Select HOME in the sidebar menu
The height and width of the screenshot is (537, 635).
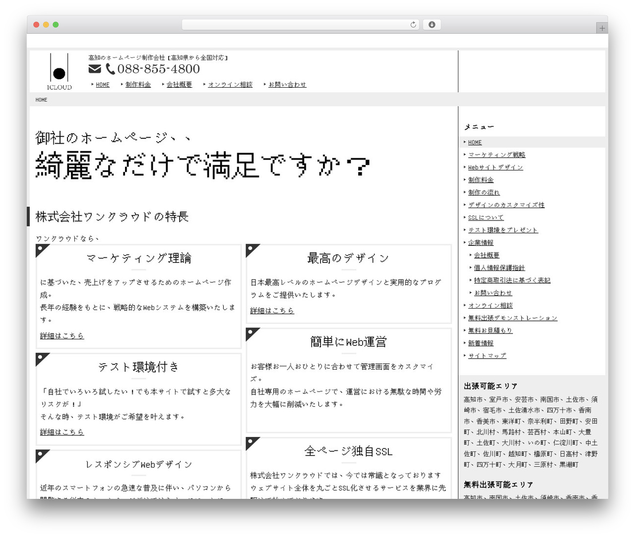click(475, 142)
